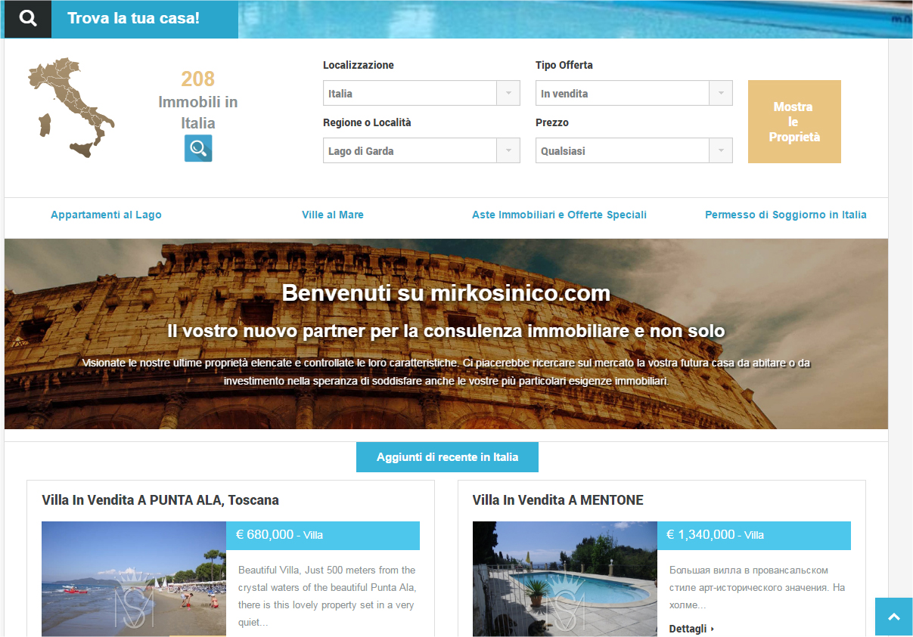Click Punta Ala beach photo thumbnail
This screenshot has height=637, width=913.
134,579
